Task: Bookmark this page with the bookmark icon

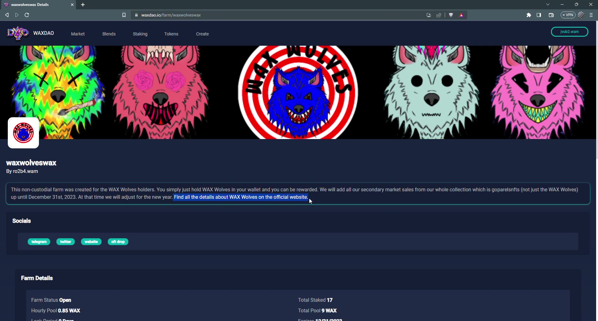Action: 124,15
